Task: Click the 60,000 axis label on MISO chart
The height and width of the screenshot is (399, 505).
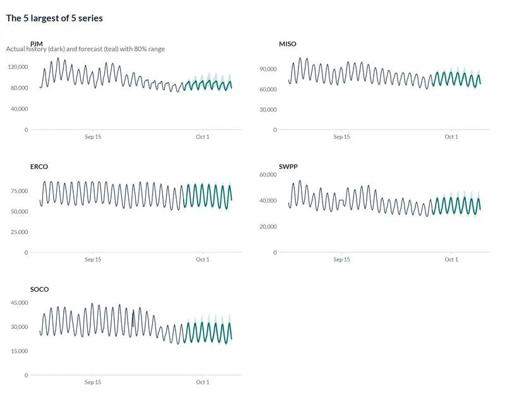Action: (x=268, y=89)
